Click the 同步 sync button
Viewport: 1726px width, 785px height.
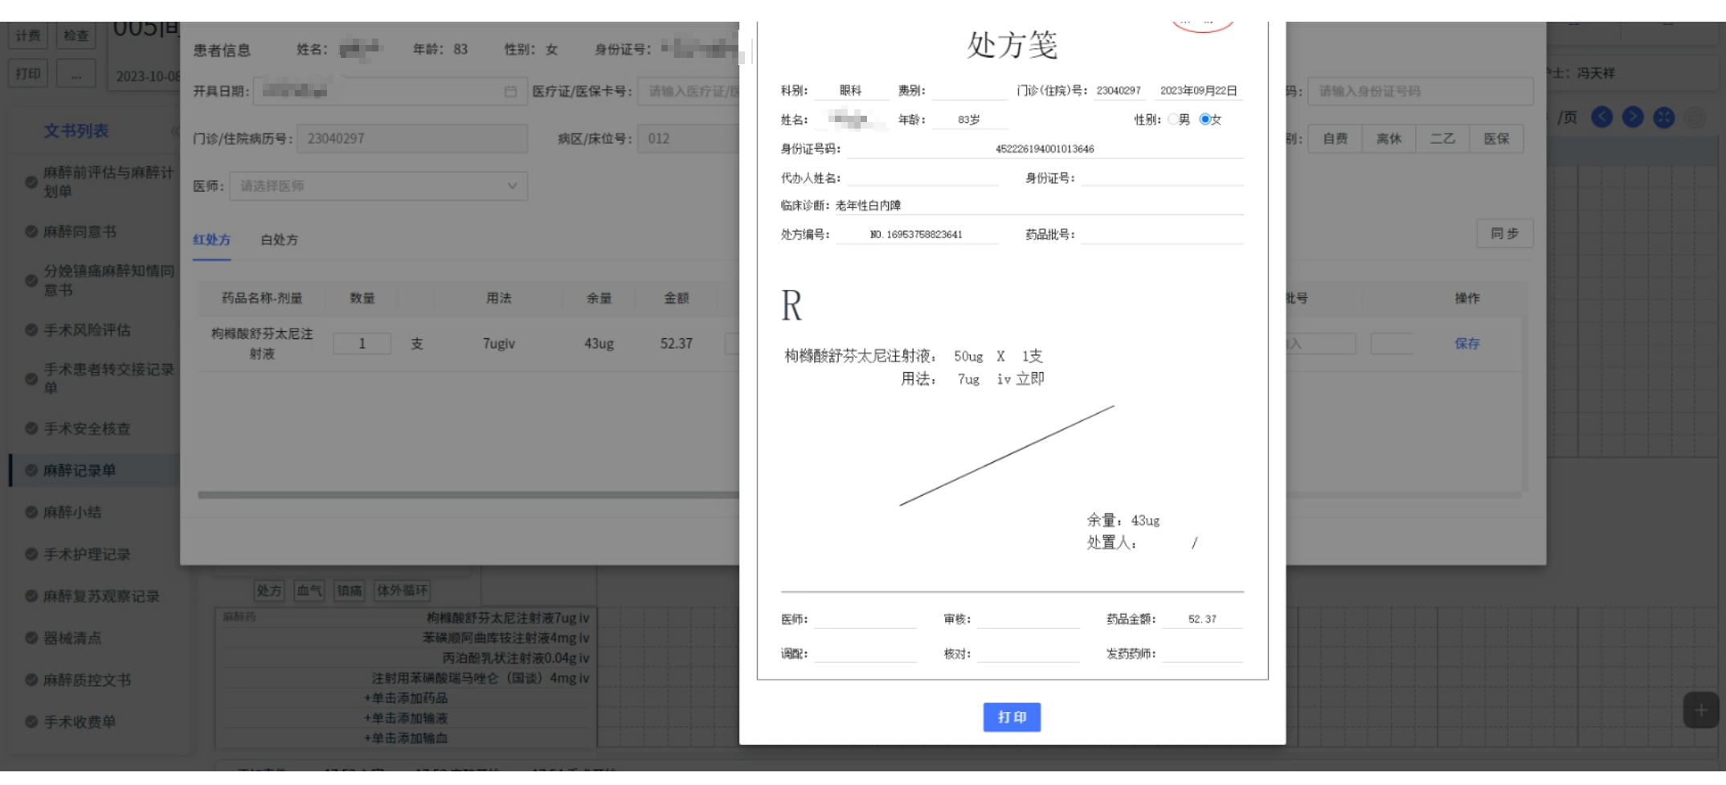point(1504,233)
